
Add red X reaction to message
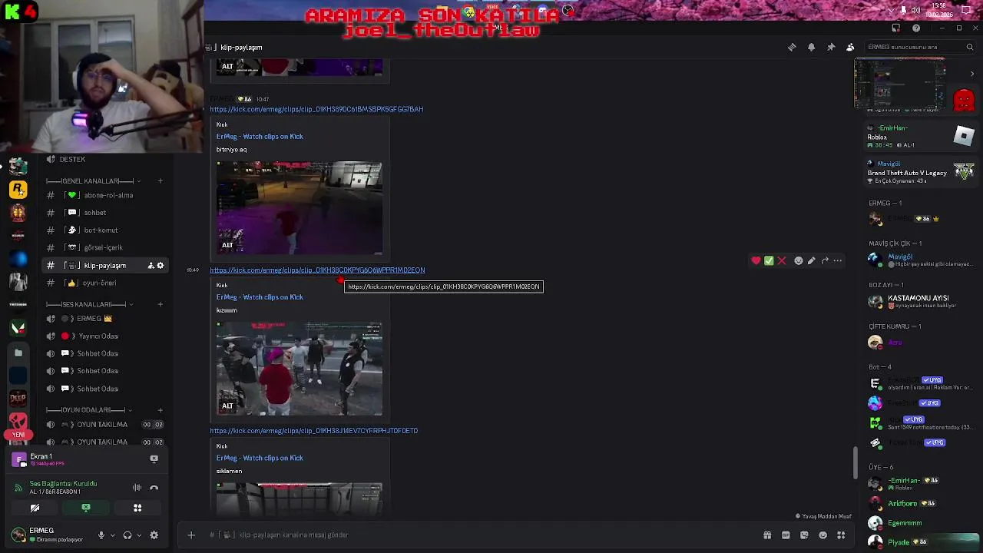782,261
